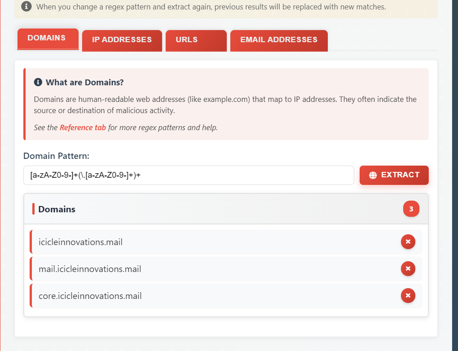Open the Email Addresses tab
458x351 pixels.
point(279,40)
